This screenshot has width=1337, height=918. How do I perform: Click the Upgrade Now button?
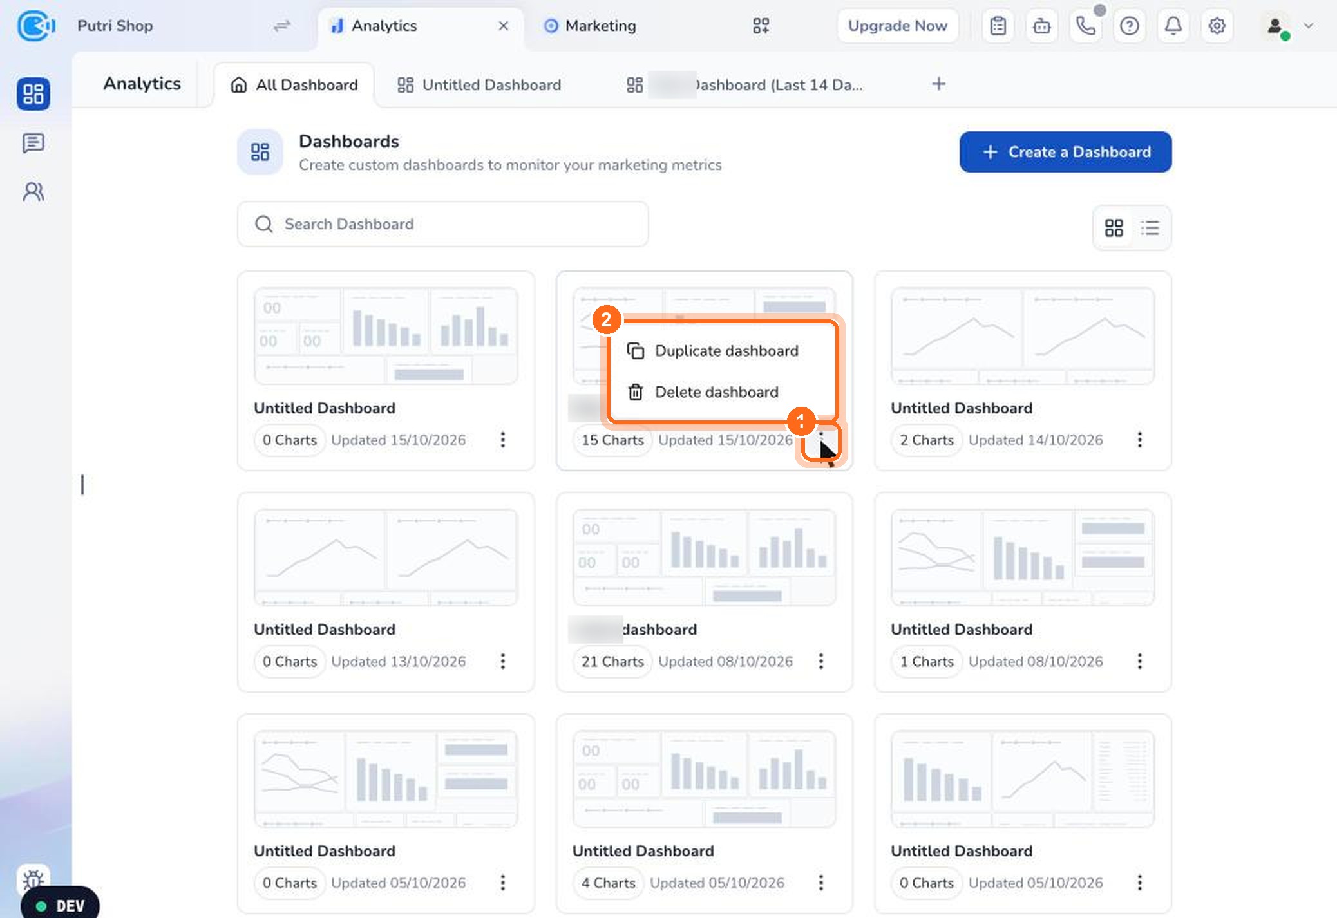tap(898, 26)
